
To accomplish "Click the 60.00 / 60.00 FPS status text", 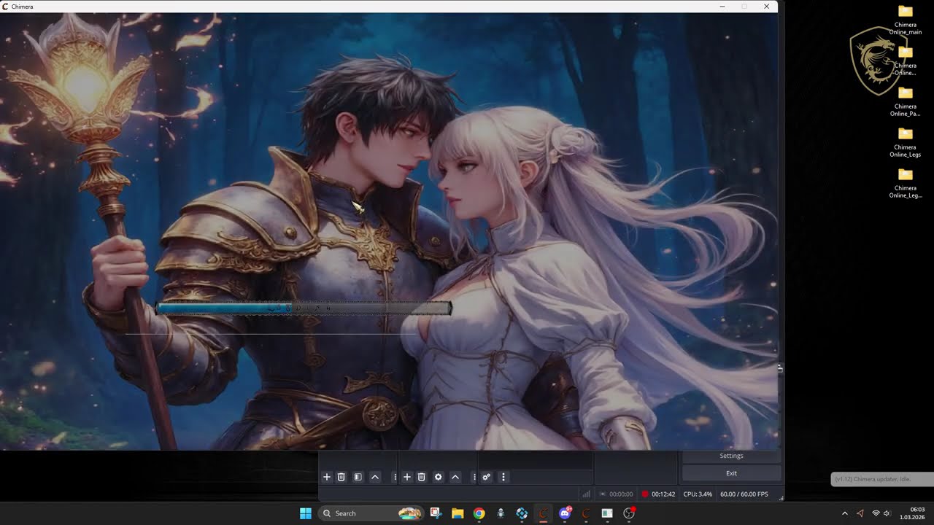I will click(x=744, y=494).
